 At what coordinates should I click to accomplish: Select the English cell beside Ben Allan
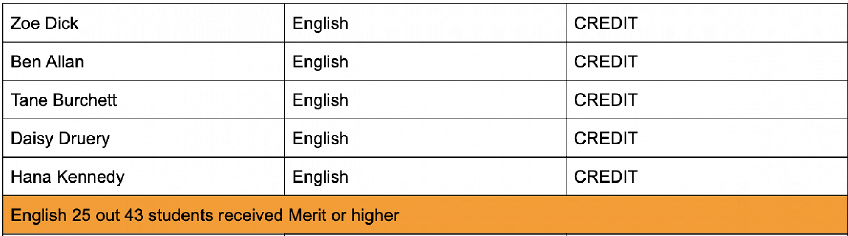321,62
